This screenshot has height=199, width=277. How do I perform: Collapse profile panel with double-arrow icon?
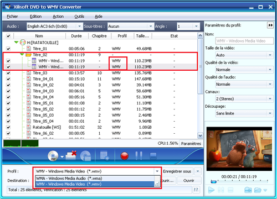pos(270,25)
